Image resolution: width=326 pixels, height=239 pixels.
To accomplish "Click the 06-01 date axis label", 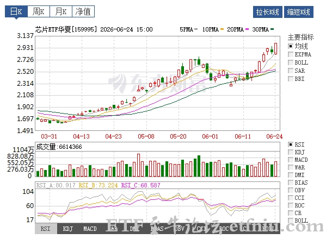I will click(x=210, y=136).
